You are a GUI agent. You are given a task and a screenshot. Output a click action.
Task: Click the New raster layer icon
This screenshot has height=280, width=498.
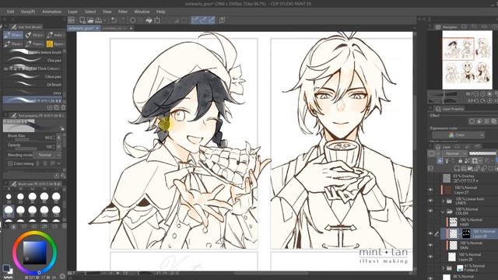point(457,168)
